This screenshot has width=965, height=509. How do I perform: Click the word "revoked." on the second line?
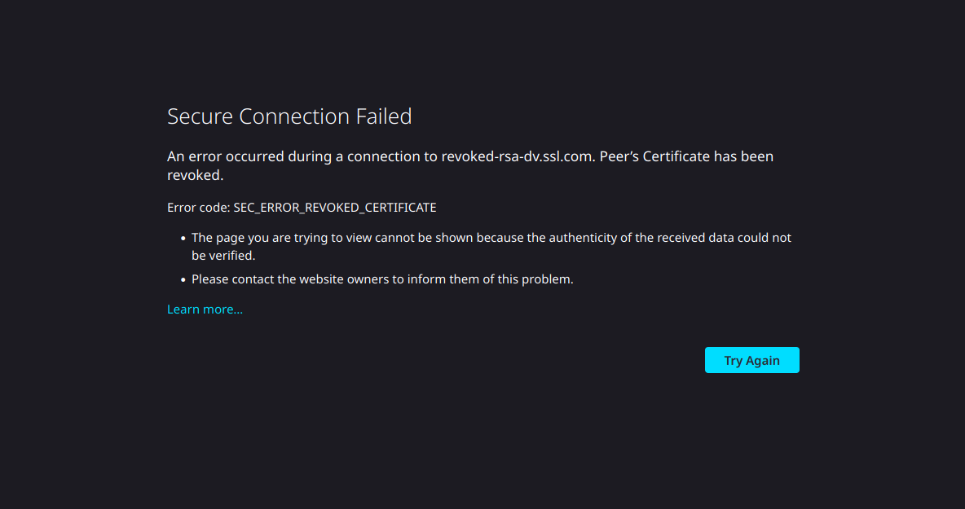(195, 175)
